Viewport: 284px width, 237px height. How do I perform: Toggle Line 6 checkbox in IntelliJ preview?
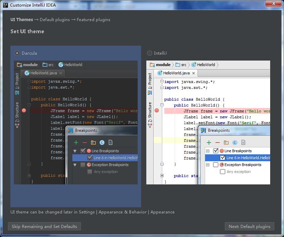(x=223, y=158)
